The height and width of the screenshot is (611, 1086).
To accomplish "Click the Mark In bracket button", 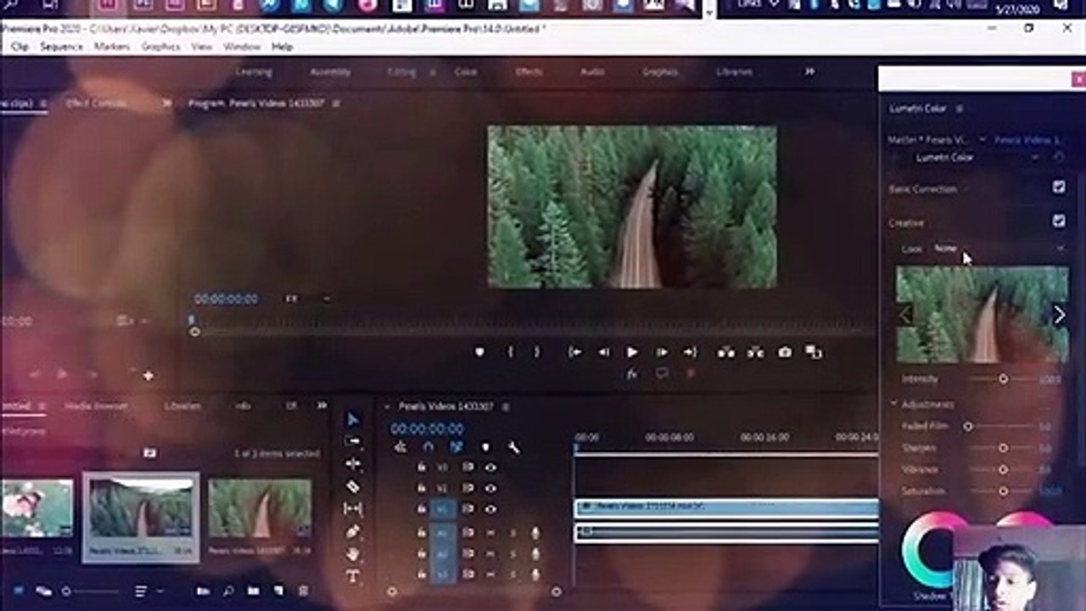I will pyautogui.click(x=510, y=352).
